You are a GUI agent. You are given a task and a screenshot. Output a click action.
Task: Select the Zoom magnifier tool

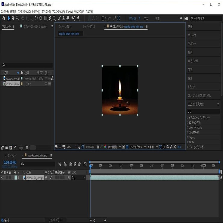pyautogui.click(x=17, y=18)
